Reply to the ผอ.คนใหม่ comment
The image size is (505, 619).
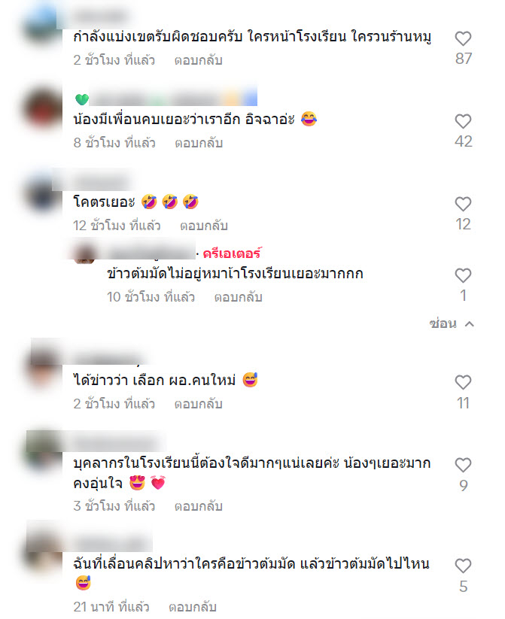click(199, 404)
